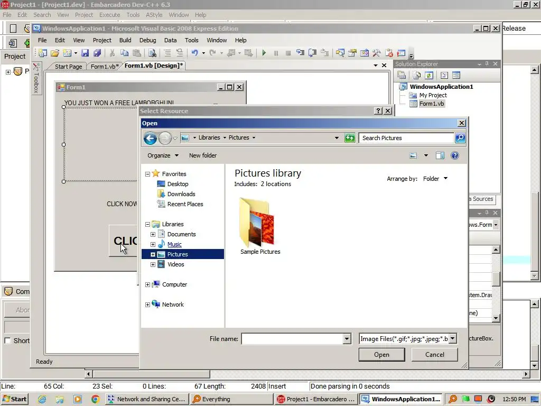This screenshot has width=541, height=406.
Task: Click the Cancel button in Open dialog
Action: click(x=435, y=355)
